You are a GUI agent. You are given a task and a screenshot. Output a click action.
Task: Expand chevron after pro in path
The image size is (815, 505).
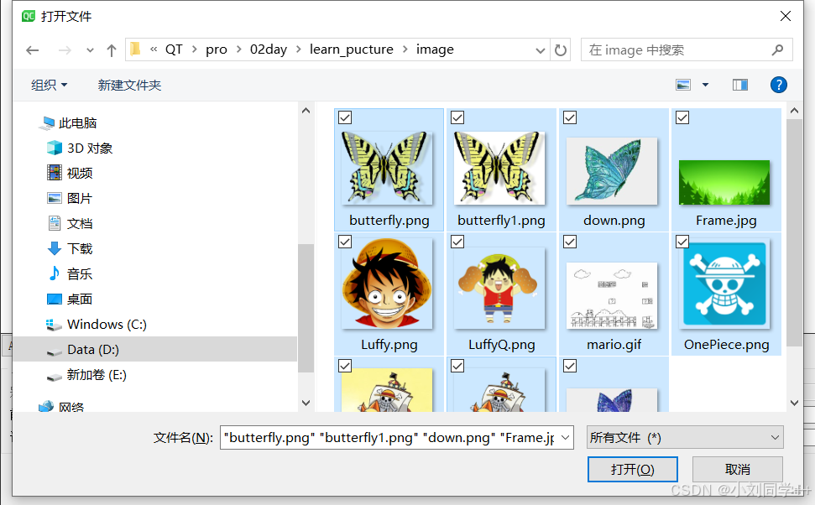[239, 49]
